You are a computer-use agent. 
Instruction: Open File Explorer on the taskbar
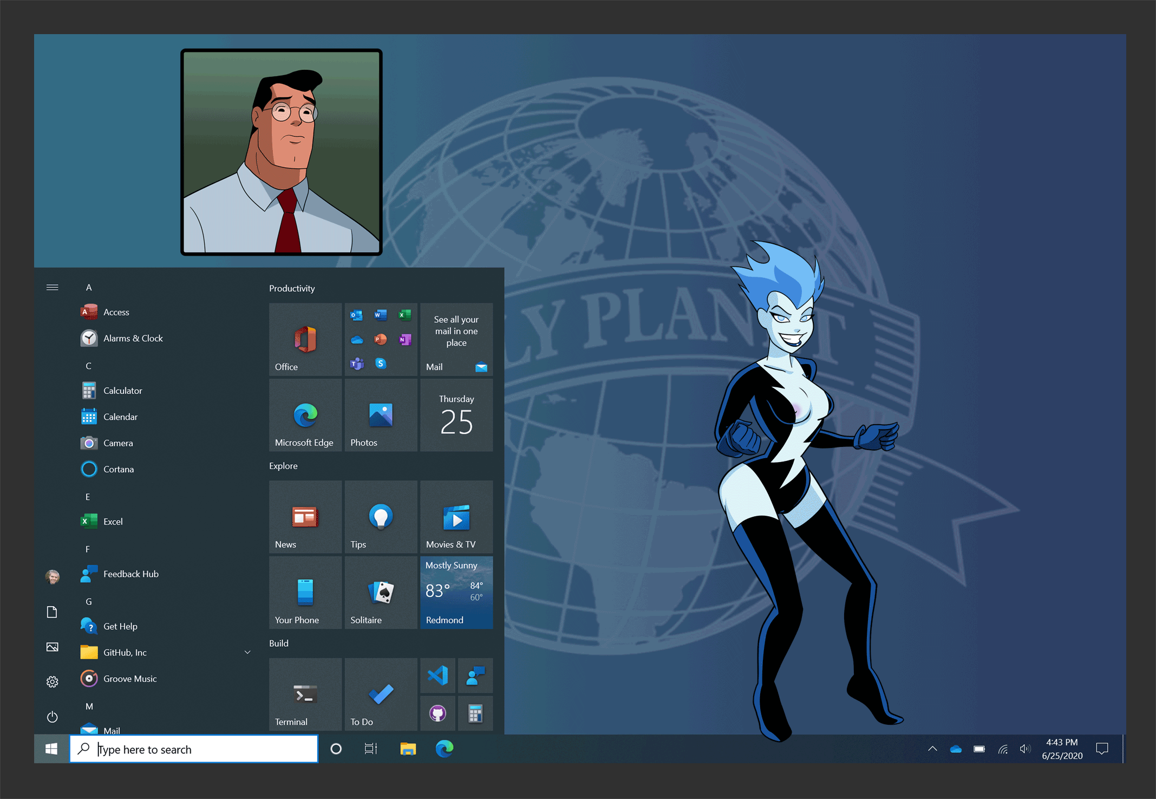(408, 749)
